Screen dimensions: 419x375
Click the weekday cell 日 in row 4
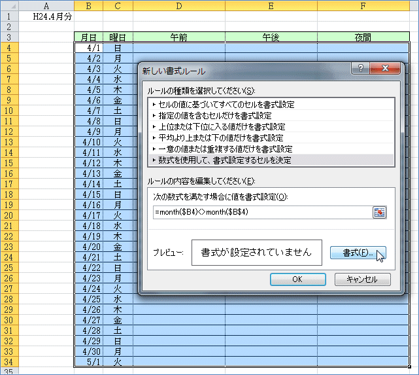pyautogui.click(x=118, y=48)
